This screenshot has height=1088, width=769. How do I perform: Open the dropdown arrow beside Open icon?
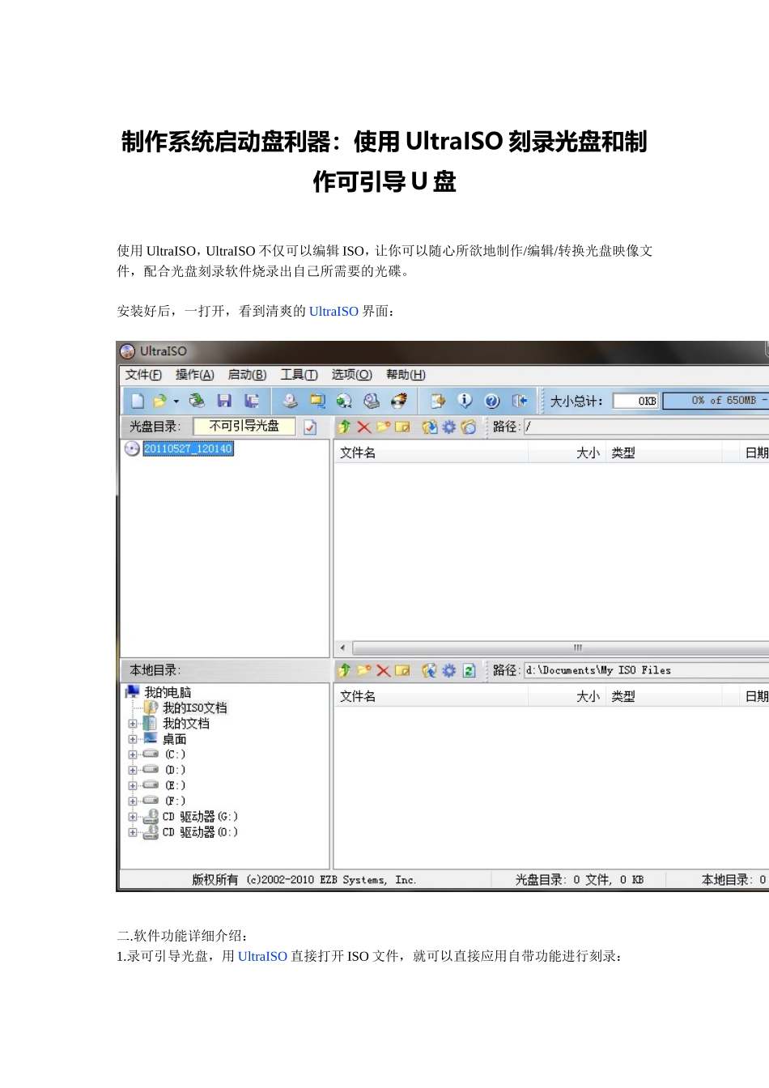176,402
